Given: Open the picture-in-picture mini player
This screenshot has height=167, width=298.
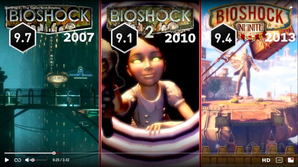Looking at the screenshot, I should (291, 160).
